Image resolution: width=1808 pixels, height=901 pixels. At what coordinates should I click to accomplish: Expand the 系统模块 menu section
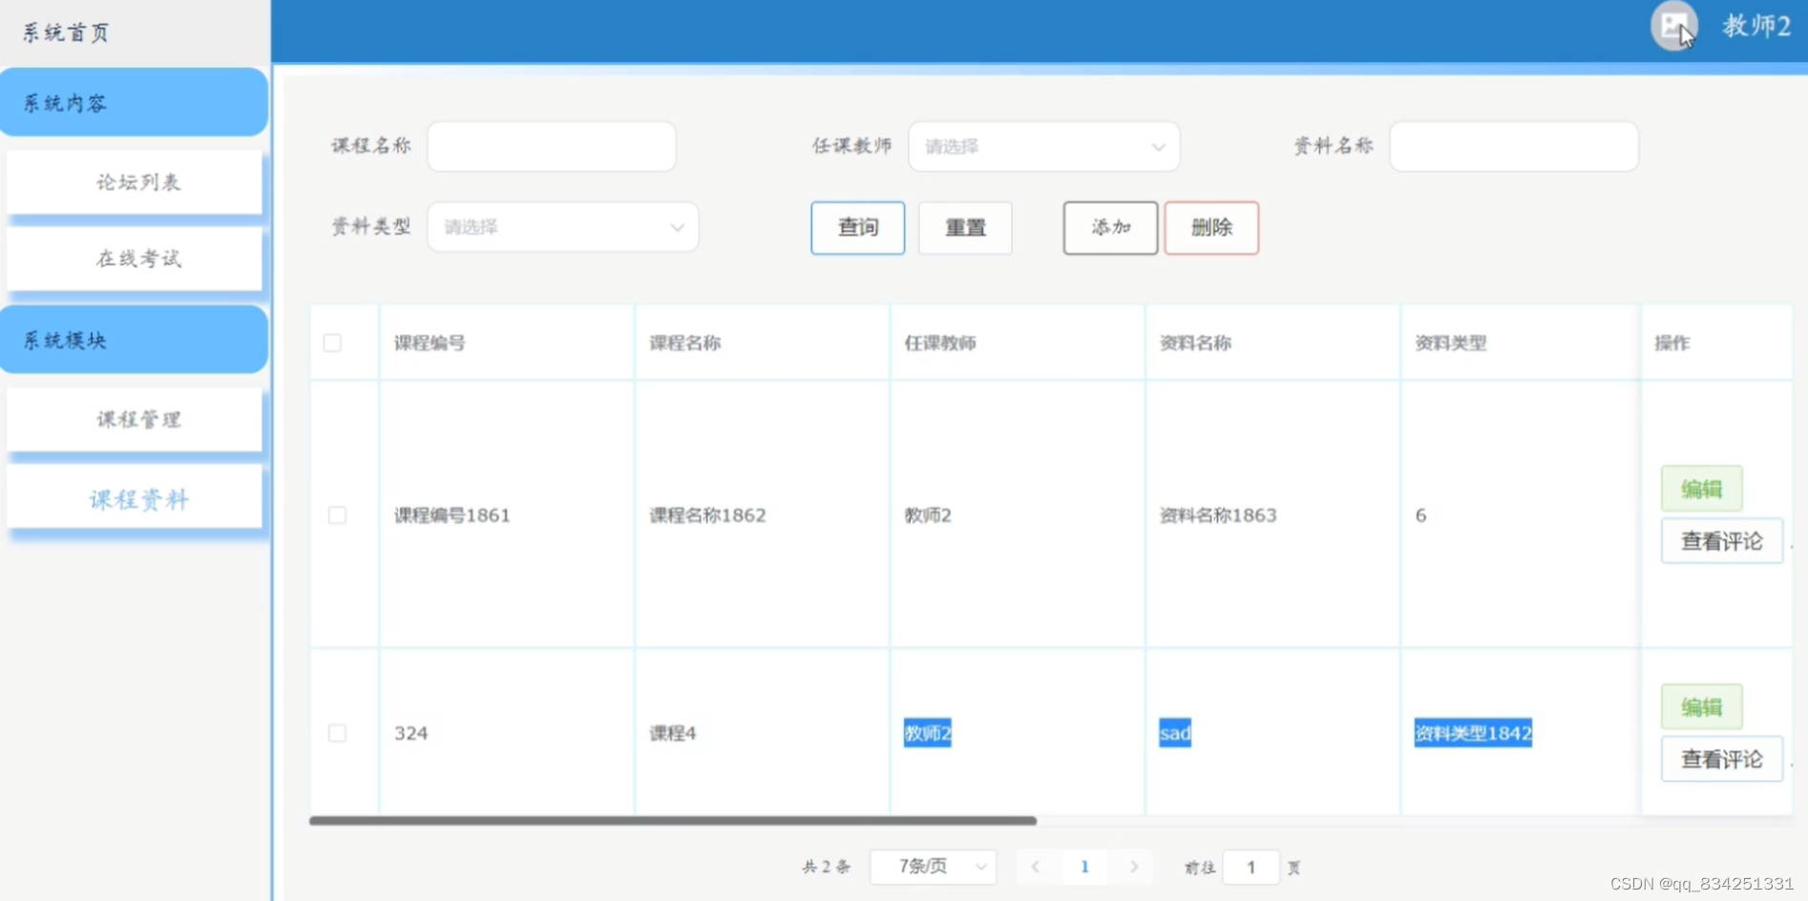pos(134,340)
